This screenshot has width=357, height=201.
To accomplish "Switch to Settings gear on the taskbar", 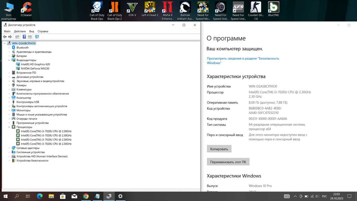I will [120, 196].
